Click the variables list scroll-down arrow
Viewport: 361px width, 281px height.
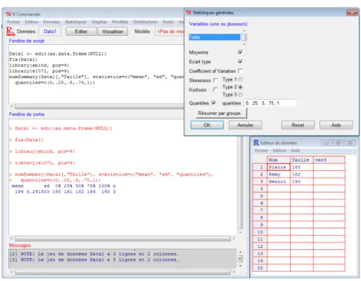point(244,44)
